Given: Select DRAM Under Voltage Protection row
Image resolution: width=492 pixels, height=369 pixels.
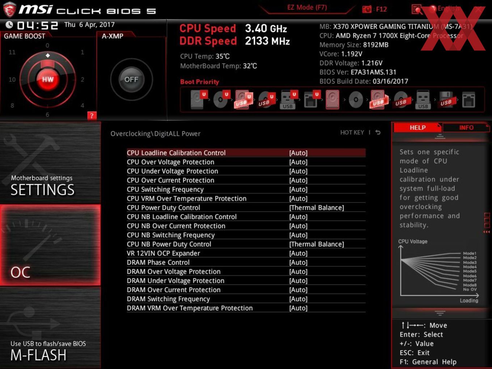Looking at the screenshot, I should pyautogui.click(x=246, y=281).
